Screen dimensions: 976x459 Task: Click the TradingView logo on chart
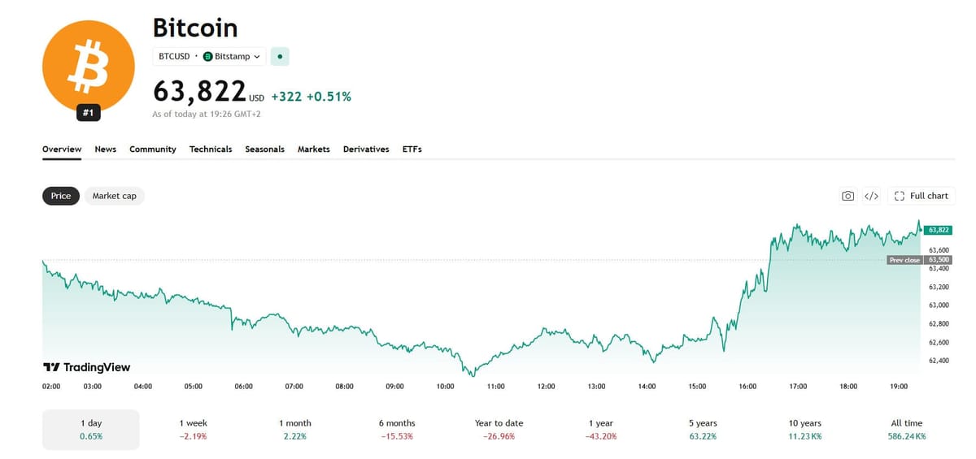pos(86,367)
